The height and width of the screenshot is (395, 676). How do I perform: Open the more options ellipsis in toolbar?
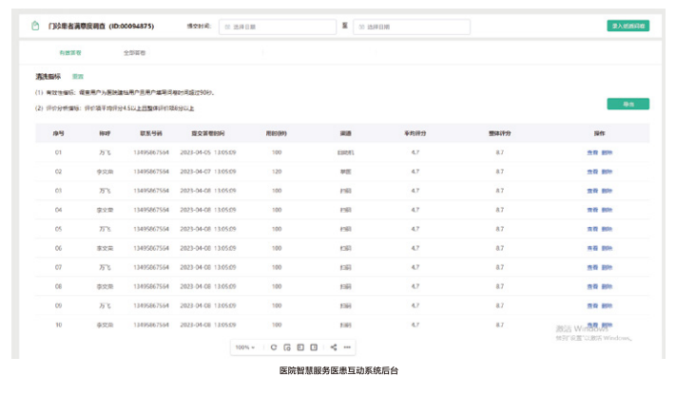pos(347,348)
